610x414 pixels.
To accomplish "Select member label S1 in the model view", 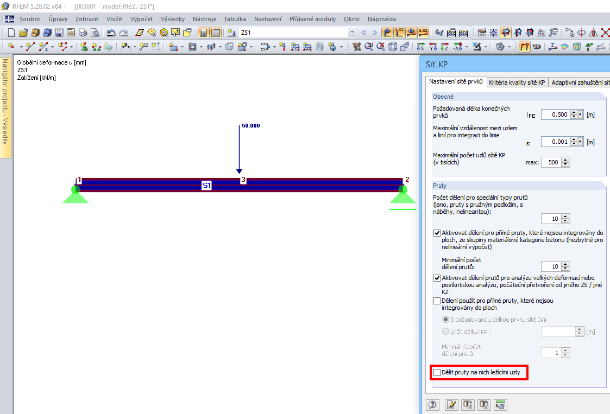I will (x=206, y=186).
